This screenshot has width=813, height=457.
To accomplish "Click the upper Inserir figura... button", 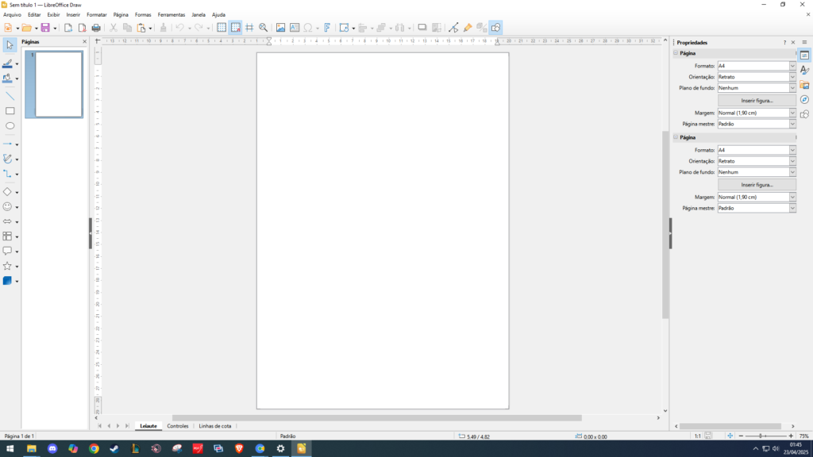I will [757, 101].
